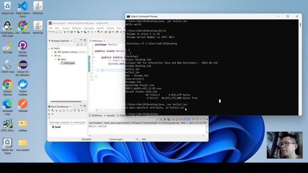This screenshot has height=173, width=308.
Task: Collapse the main method fold marker at line 5
Action: coord(94,57)
